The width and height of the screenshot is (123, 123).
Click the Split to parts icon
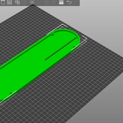(54, 2)
